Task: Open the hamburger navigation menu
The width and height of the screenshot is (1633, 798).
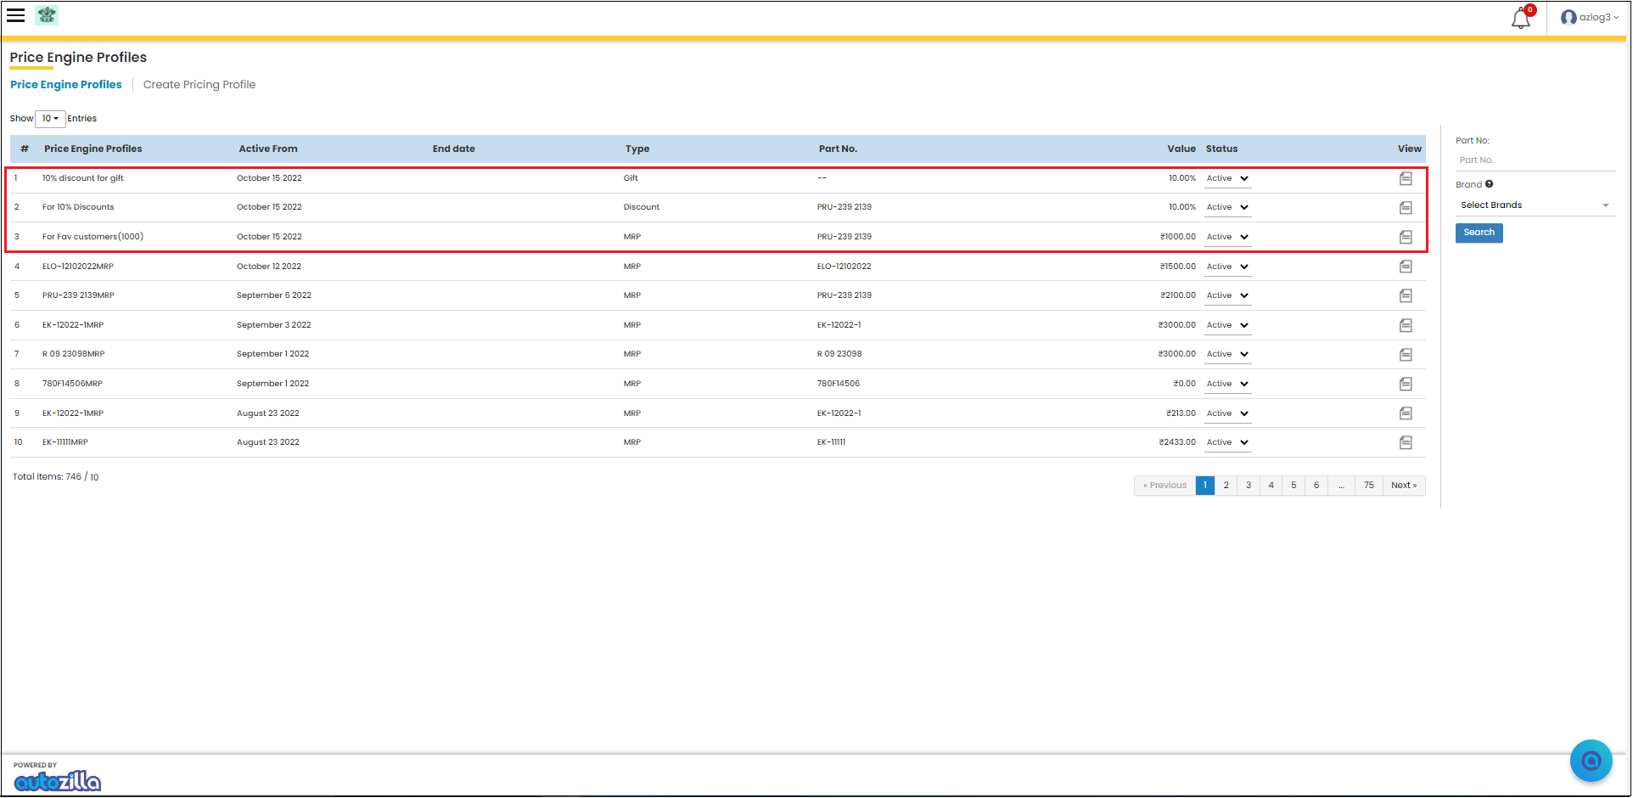Action: point(16,15)
